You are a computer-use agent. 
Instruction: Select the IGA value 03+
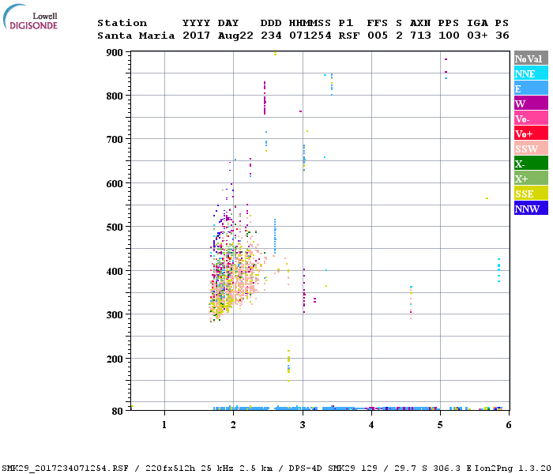(x=477, y=36)
